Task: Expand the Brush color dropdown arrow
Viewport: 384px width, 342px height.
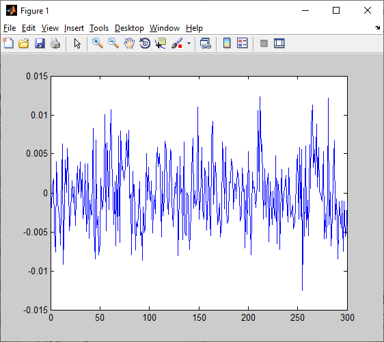Action: [x=189, y=44]
